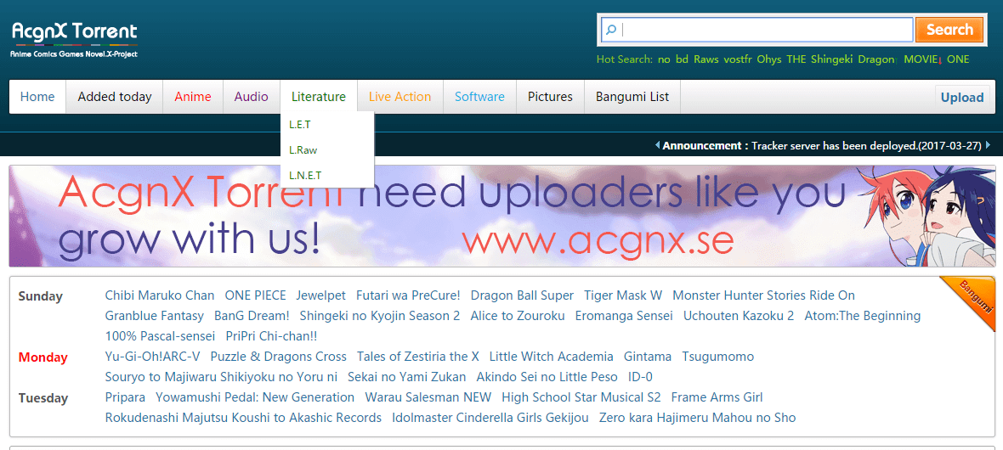The height and width of the screenshot is (450, 1003).
Task: Open ONE PIECE link
Action: (x=255, y=295)
